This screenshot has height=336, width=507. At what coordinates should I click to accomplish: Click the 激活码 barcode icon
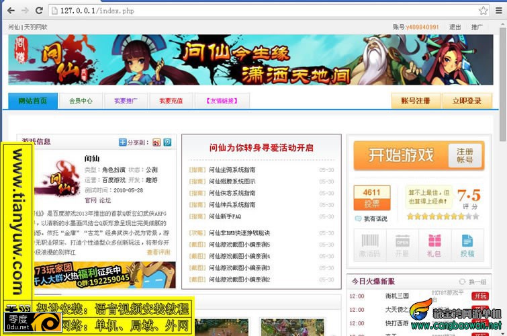coord(370,245)
